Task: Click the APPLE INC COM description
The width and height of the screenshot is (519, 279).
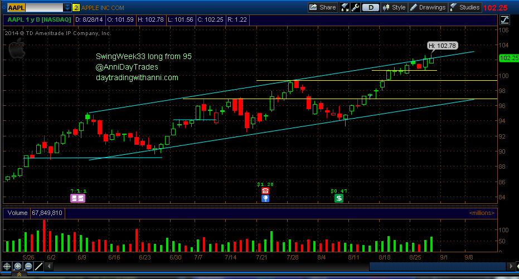Action: tap(103, 8)
